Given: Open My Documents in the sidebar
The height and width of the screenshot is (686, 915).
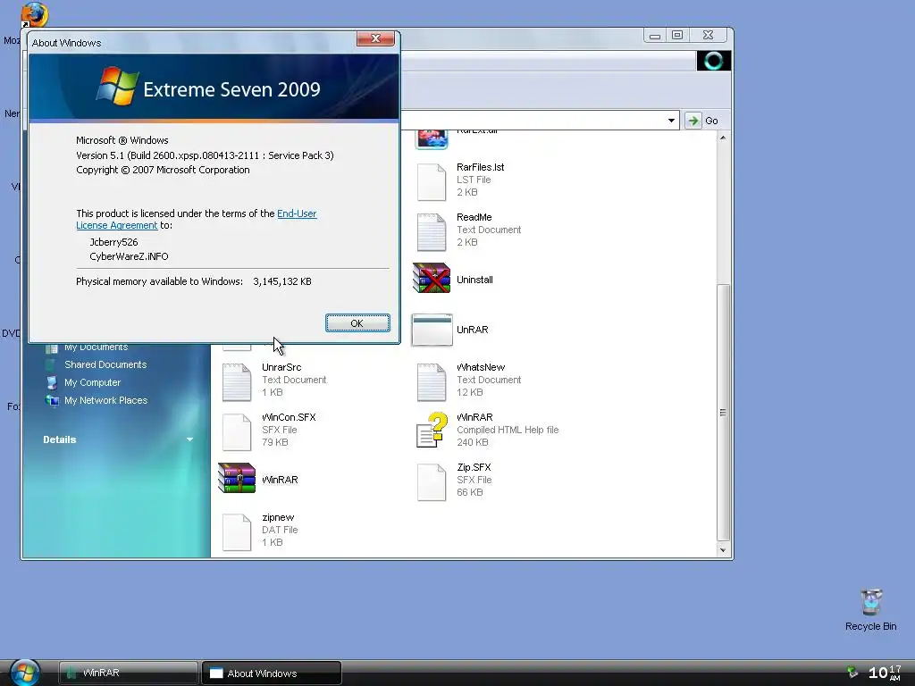Looking at the screenshot, I should tap(96, 347).
